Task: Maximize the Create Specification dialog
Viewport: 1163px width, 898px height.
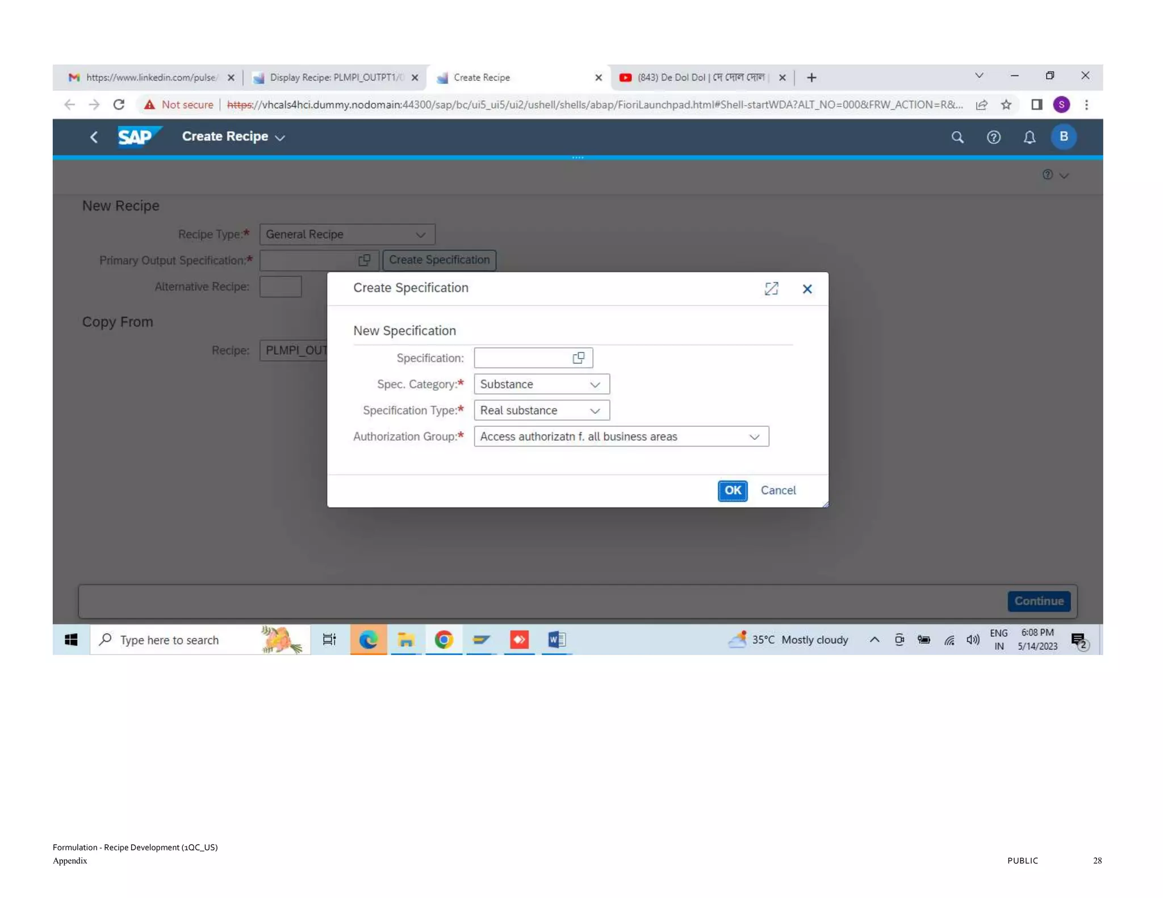Action: click(x=771, y=288)
